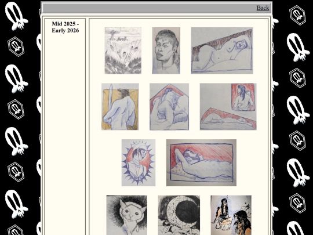Open the mushroom cloud explosion pencil sketch
The image size is (313, 235).
[x=123, y=50]
